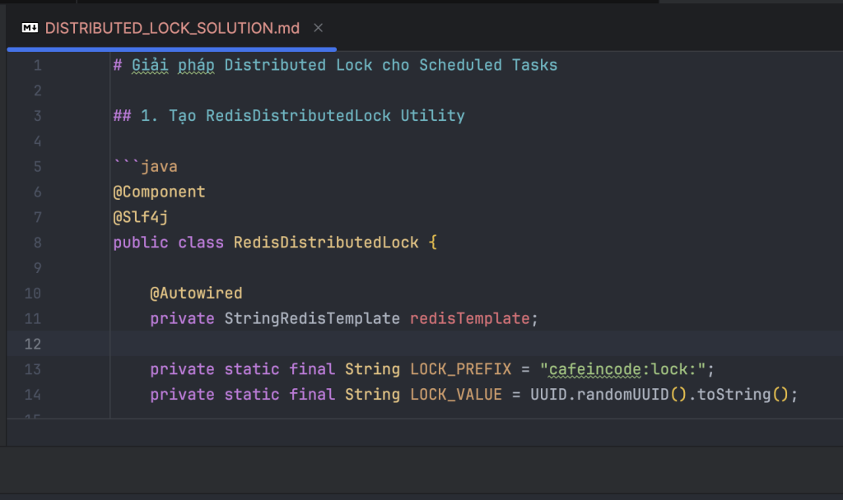Click the redisTemplate field name

(470, 319)
